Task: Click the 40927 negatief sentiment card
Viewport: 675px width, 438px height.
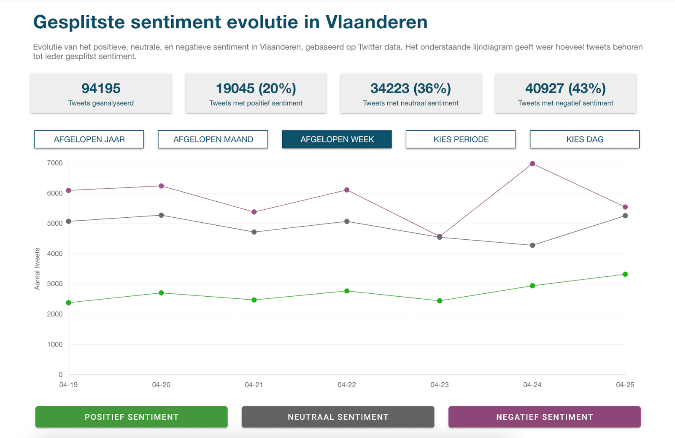Action: pyautogui.click(x=566, y=93)
